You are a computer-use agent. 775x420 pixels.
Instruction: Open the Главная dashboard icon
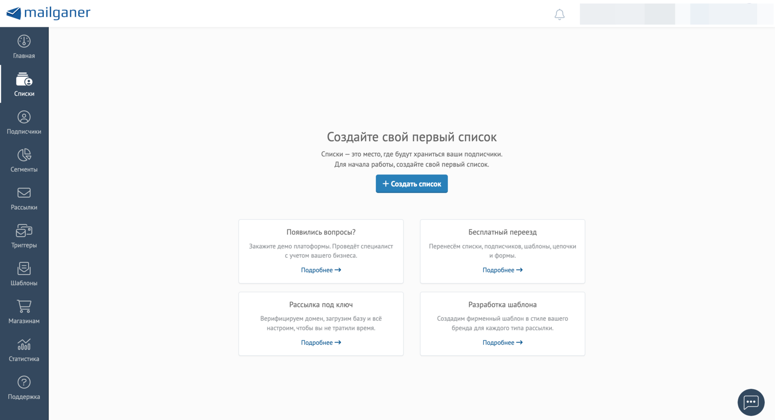[x=24, y=42]
